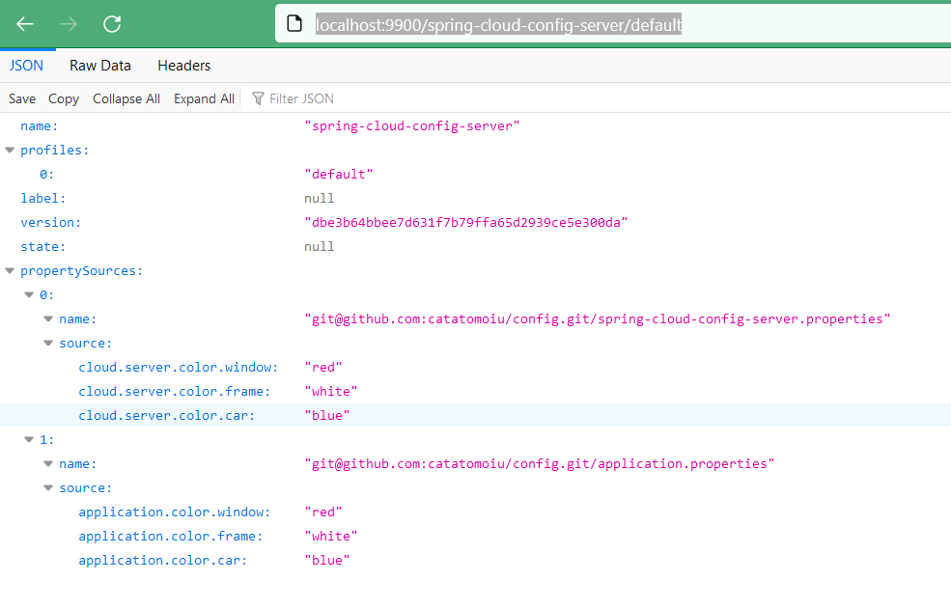
Task: Click "red" value of cloud.server.color.window
Action: 323,368
